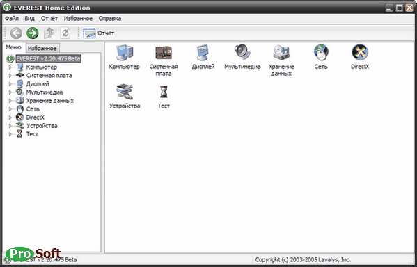Open the Компьютер icon in the main panel
The height and width of the screenshot is (267, 417).
124,52
